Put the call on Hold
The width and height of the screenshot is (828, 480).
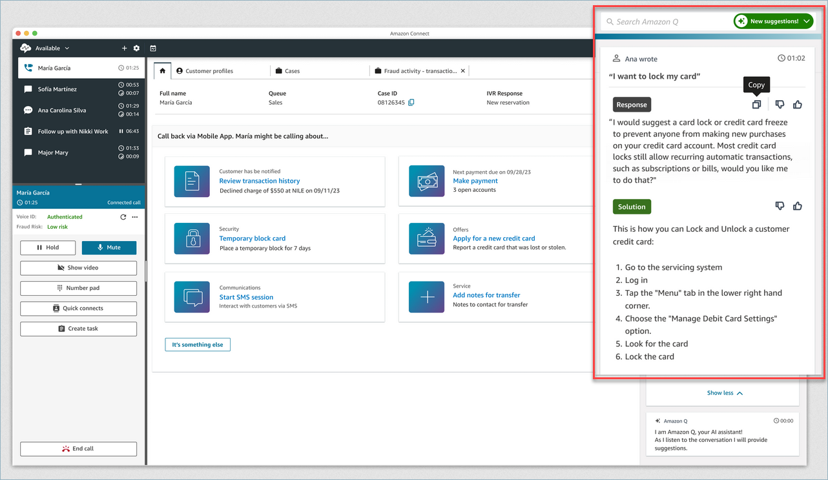tap(48, 247)
